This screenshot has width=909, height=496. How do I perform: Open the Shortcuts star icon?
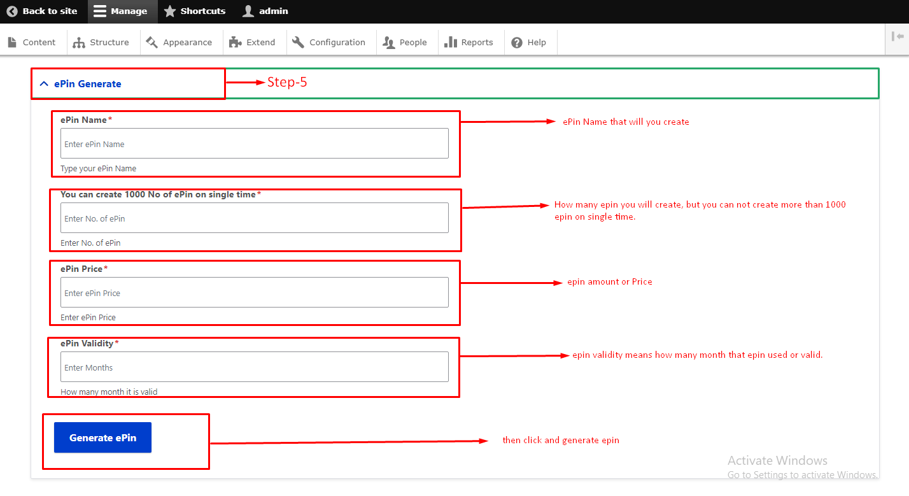pyautogui.click(x=170, y=11)
